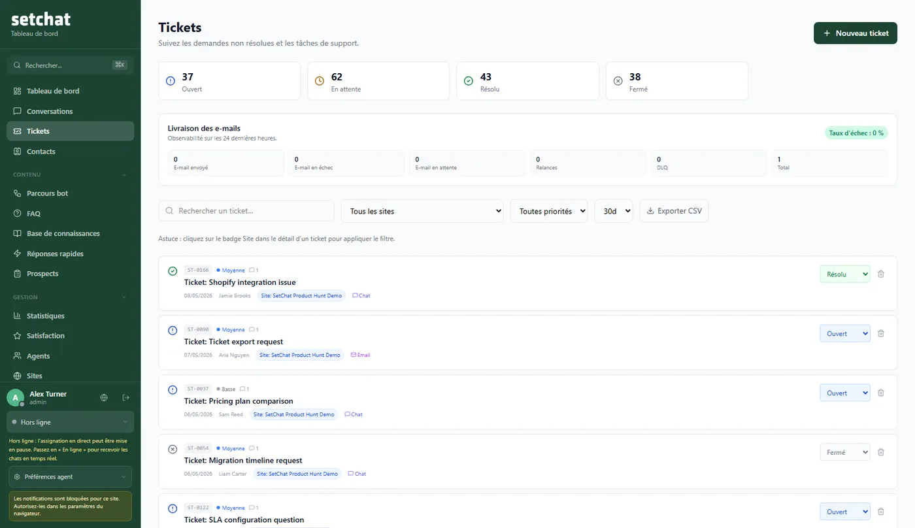Click the open status icon on ST-0090
Viewport: 915px width, 528px height.
point(173,331)
